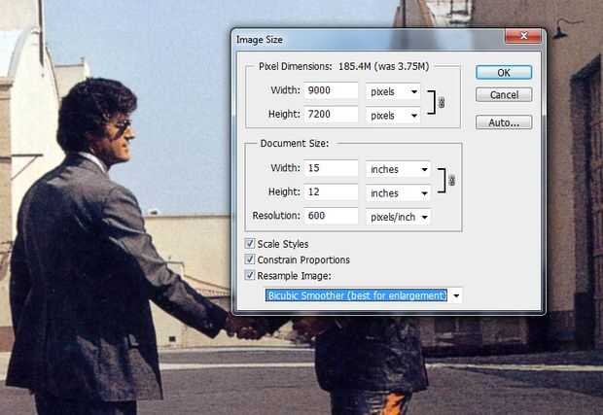Click the Resolution field showing 600

(x=331, y=216)
